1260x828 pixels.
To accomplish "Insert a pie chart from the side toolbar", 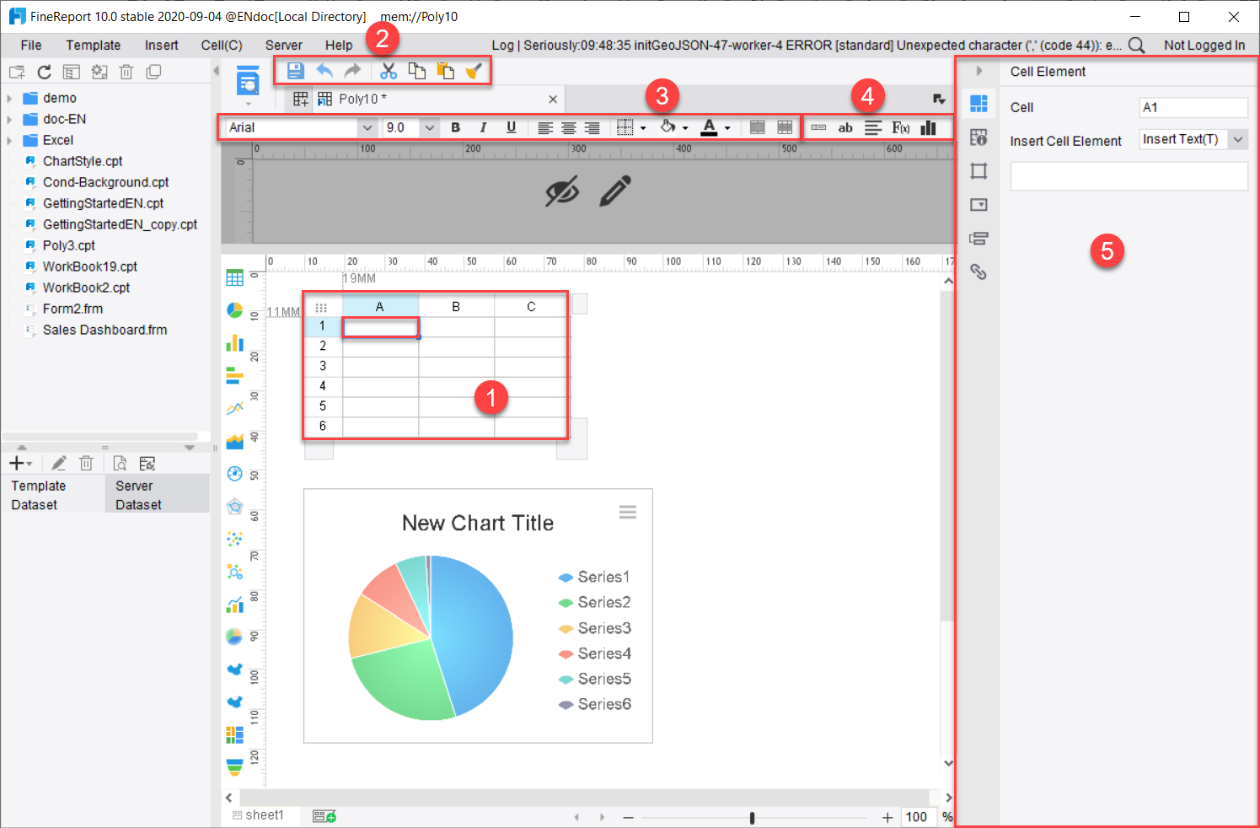I will point(235,310).
